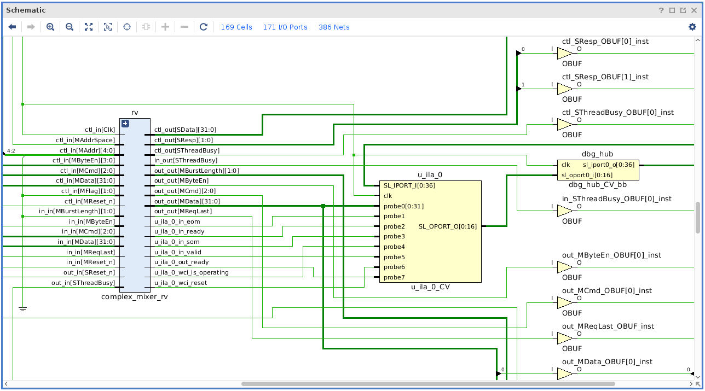
Task: Go back with the left arrow toolbar icon
Action: [x=12, y=27]
